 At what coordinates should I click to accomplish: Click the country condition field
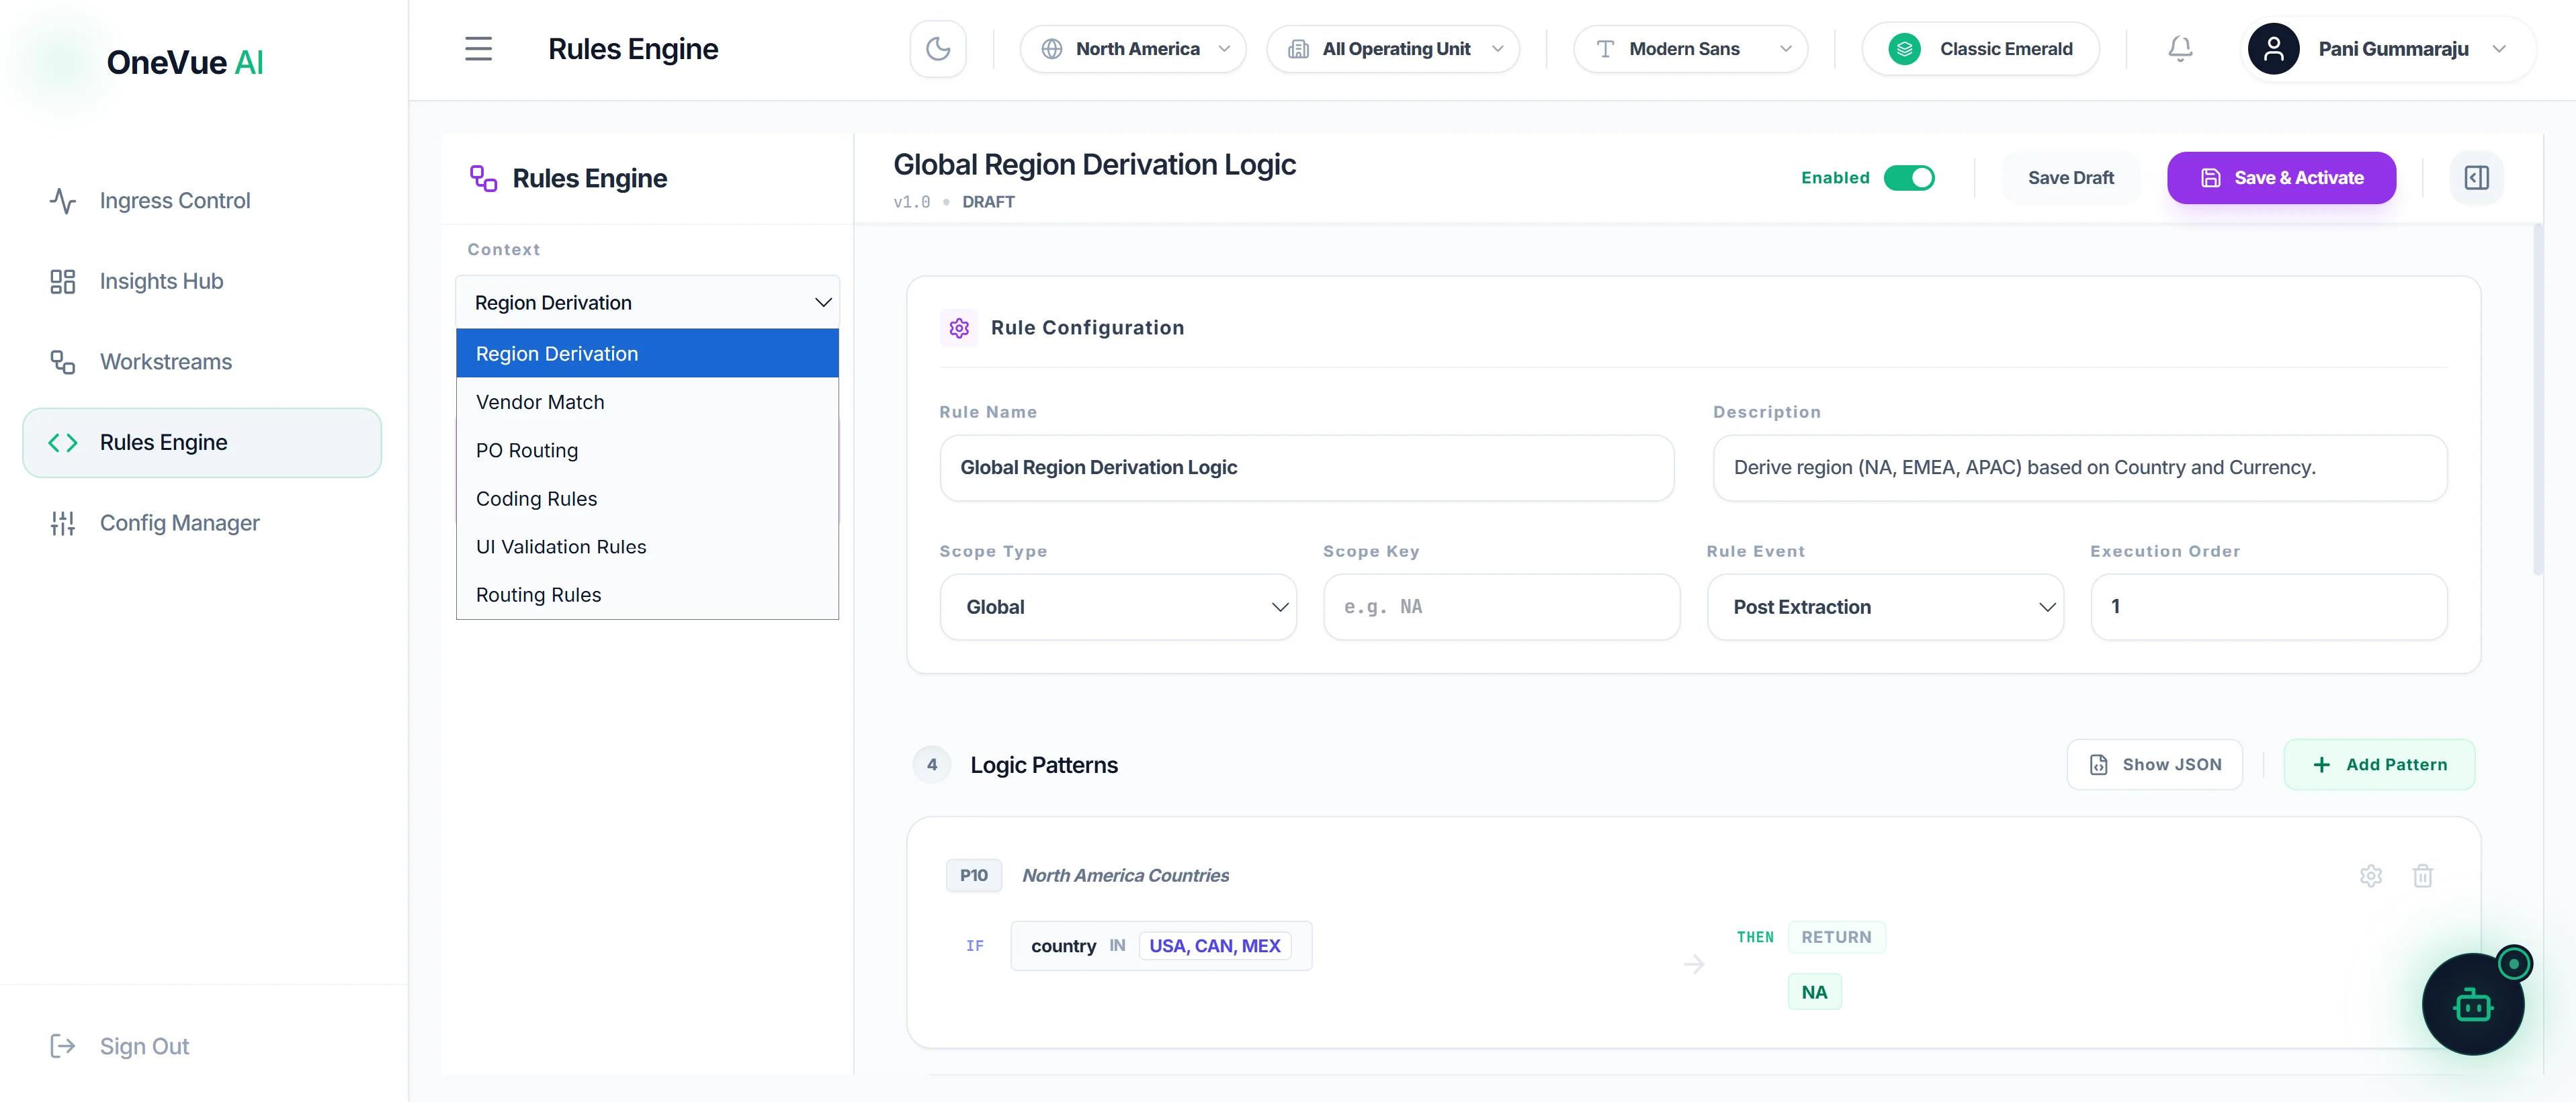[1063, 946]
